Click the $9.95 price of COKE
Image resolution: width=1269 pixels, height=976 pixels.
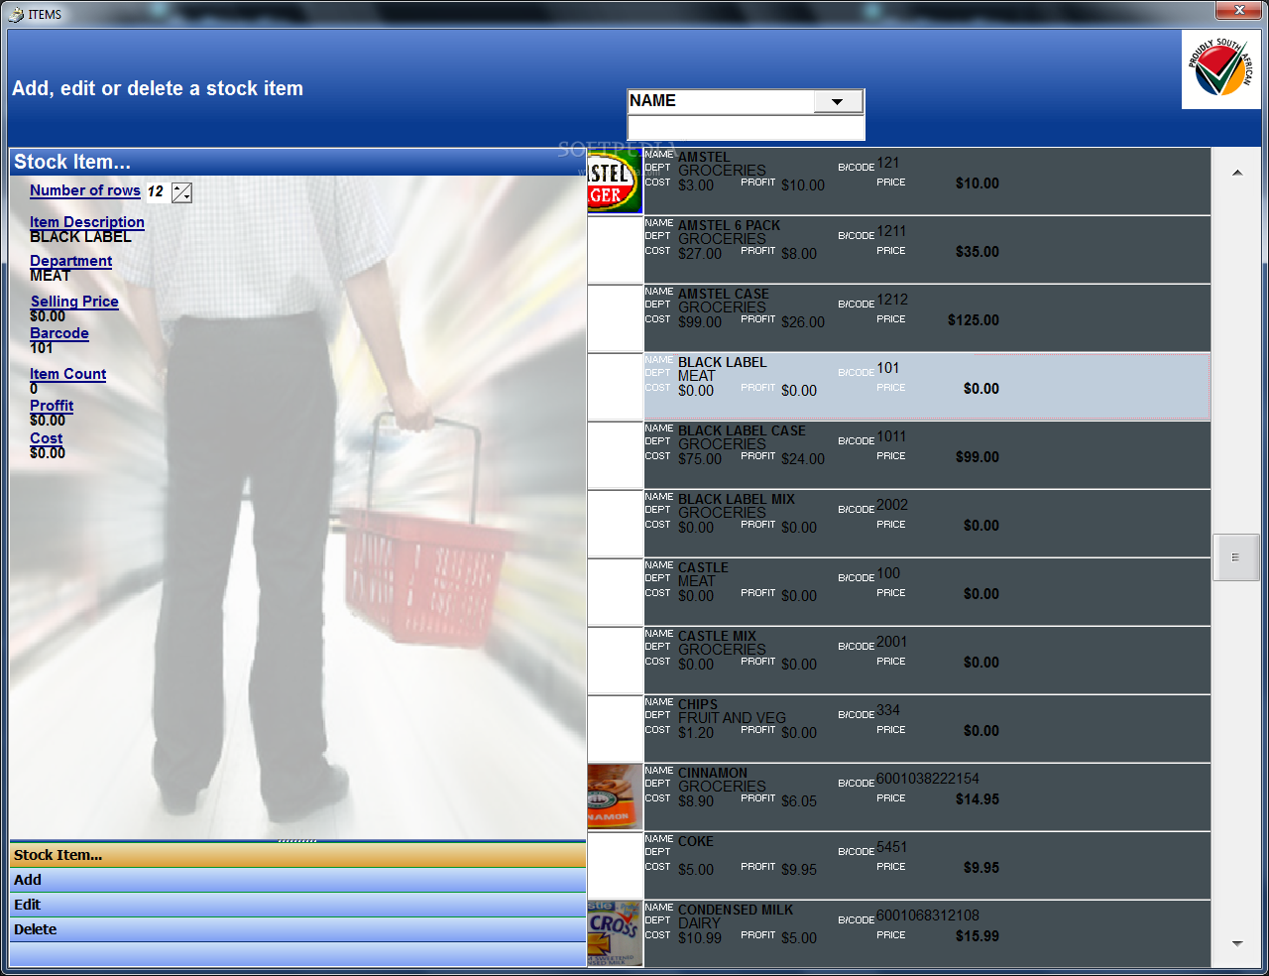[x=981, y=868]
